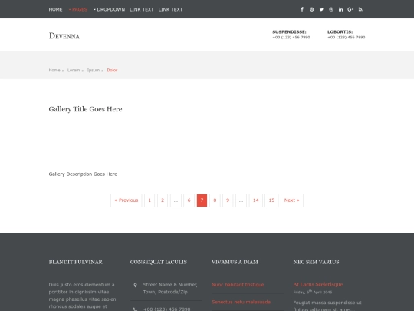Viewport: 414px width, 311px height.
Task: Click the Lobortis phone number
Action: coord(346,38)
